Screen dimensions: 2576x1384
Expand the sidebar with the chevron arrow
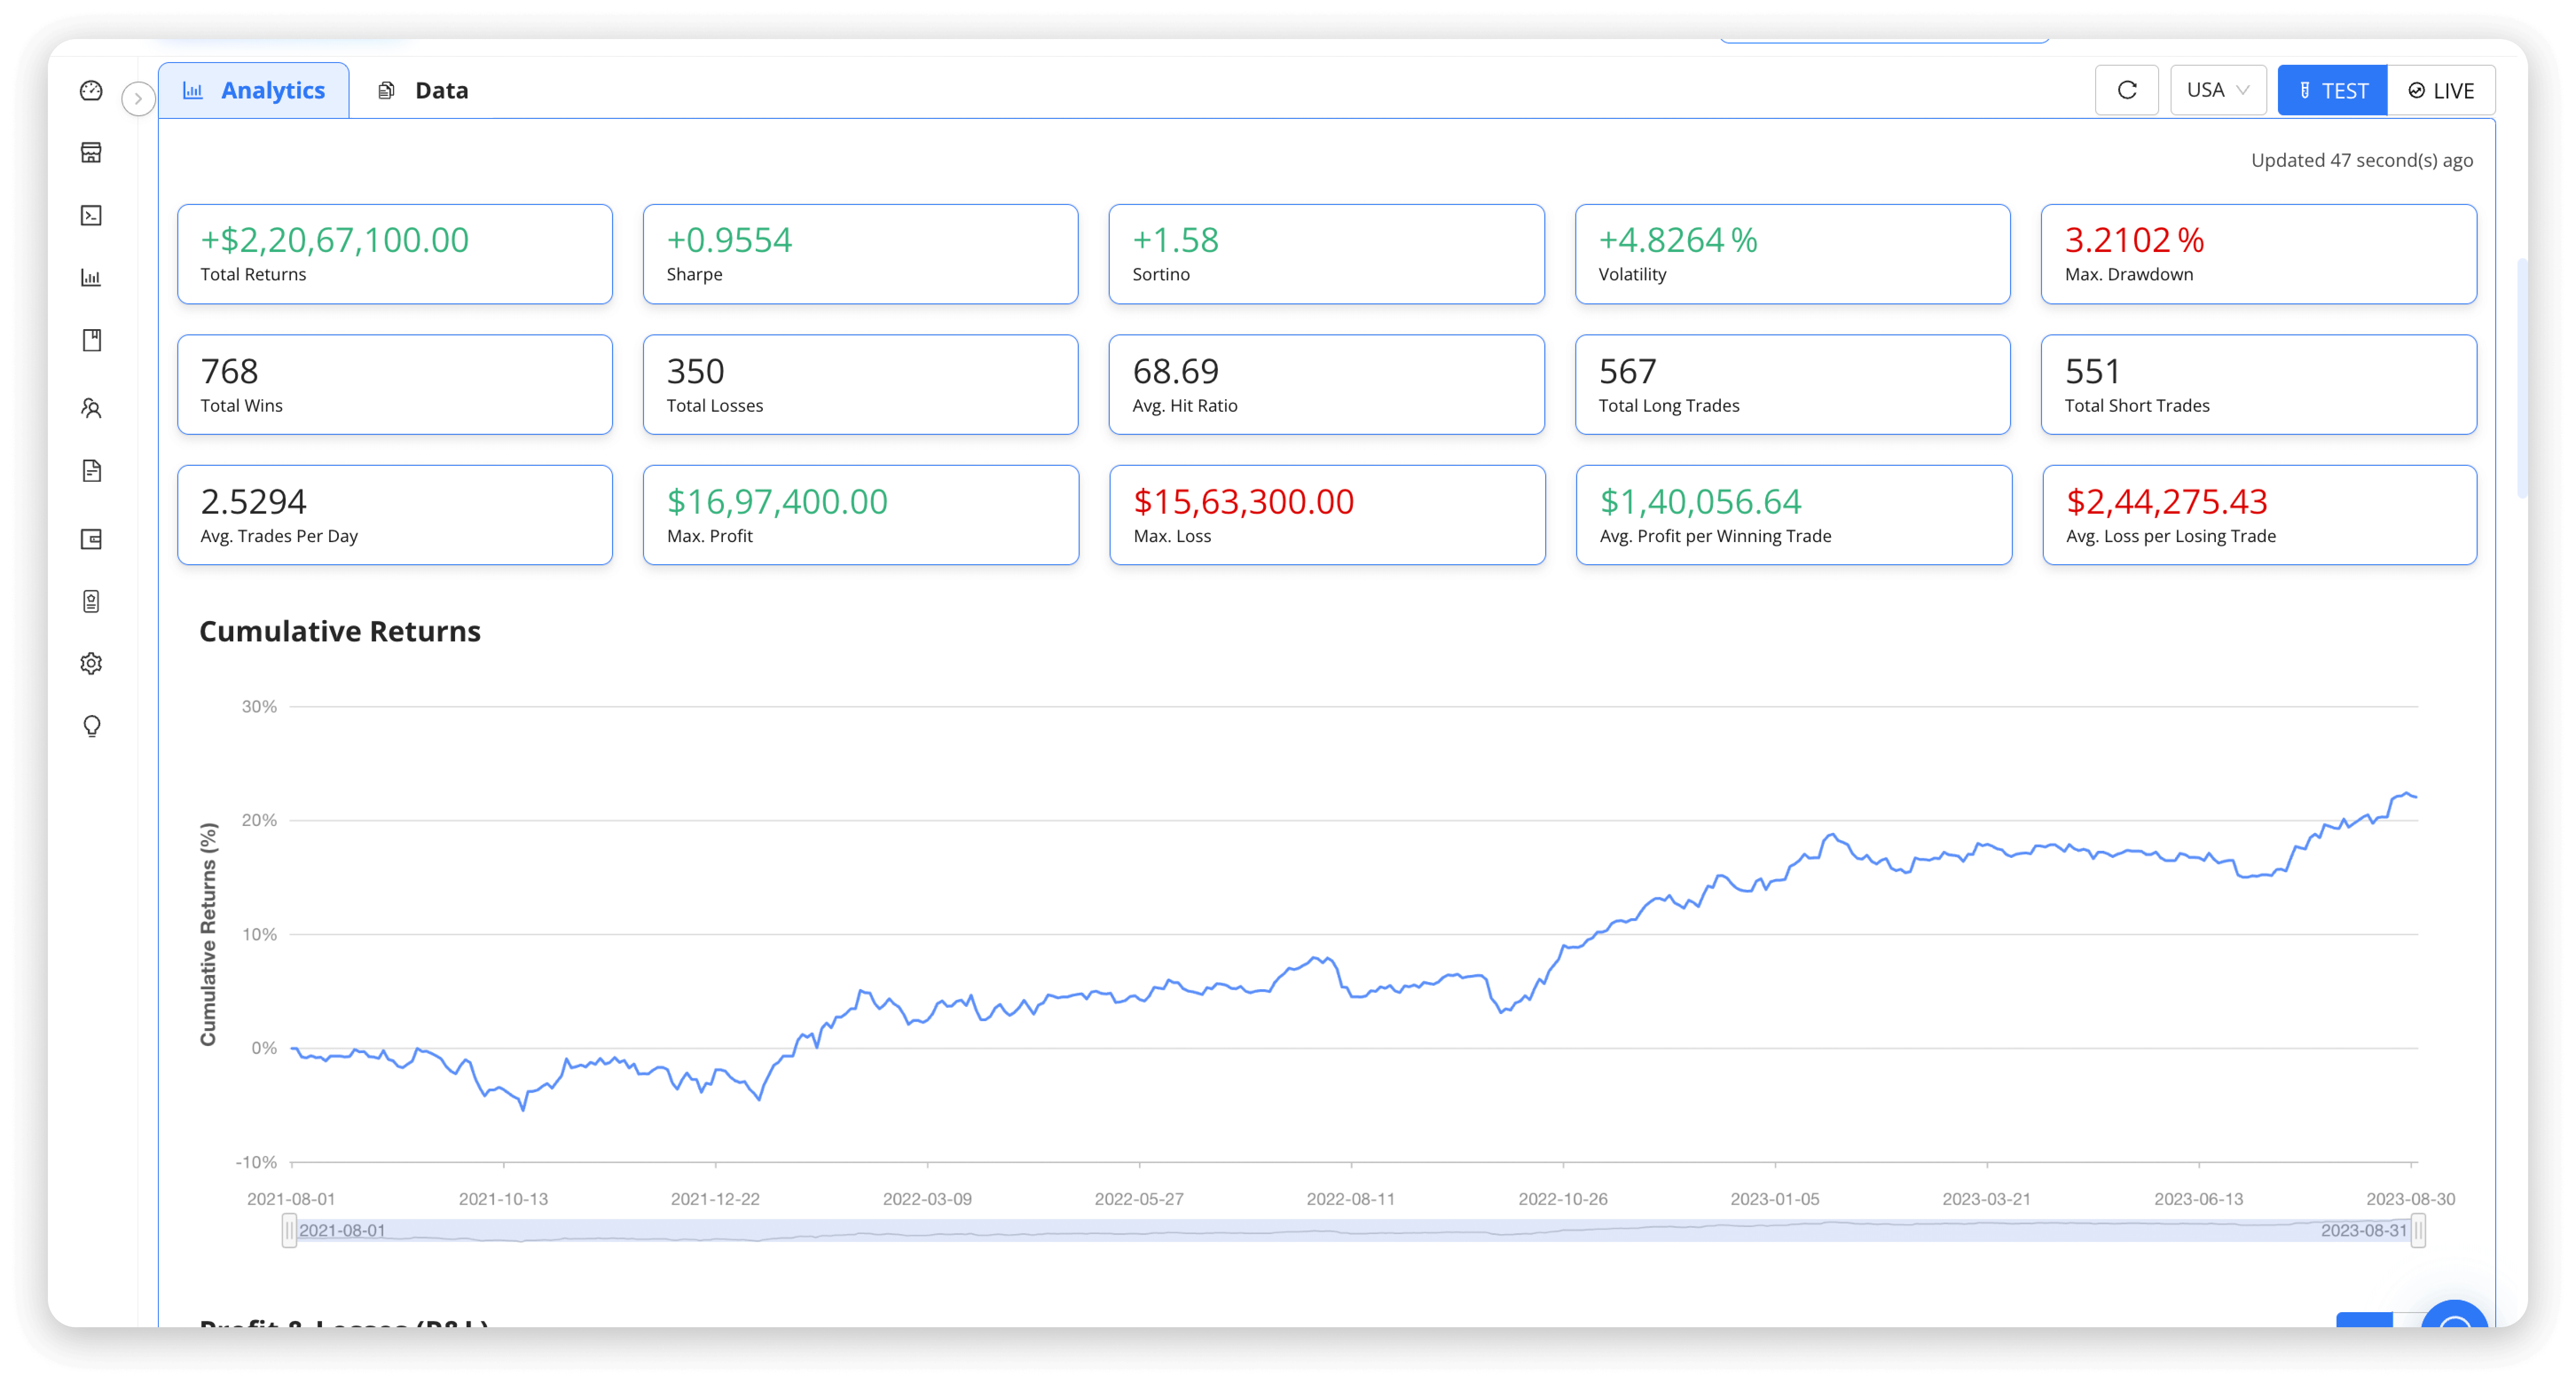coord(138,98)
